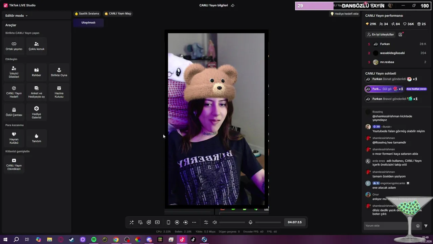Screen dimensions: 433x244
Task: Open Hayran Kulübü
Action: 14,138
